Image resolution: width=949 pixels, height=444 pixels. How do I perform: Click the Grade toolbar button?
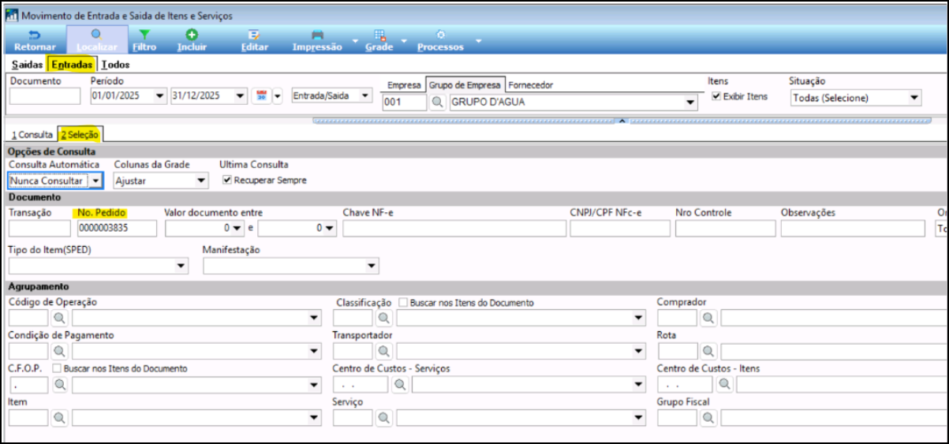pyautogui.click(x=379, y=41)
